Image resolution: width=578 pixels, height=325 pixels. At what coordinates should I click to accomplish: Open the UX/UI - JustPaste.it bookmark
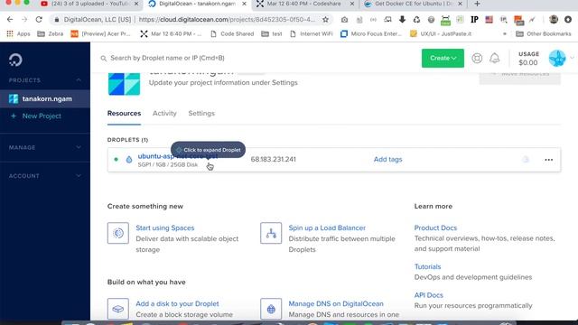coord(441,34)
